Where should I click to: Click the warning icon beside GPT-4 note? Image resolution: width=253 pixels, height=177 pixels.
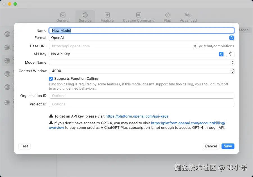(x=51, y=123)
